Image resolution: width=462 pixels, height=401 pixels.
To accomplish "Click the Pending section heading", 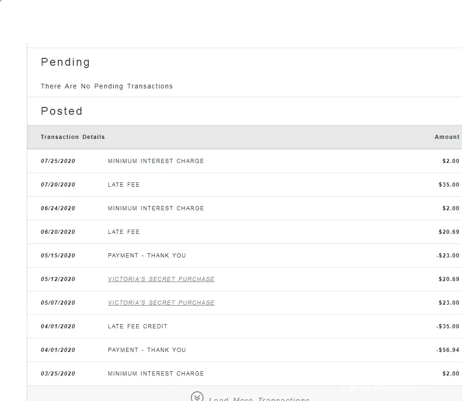I will click(x=65, y=62).
